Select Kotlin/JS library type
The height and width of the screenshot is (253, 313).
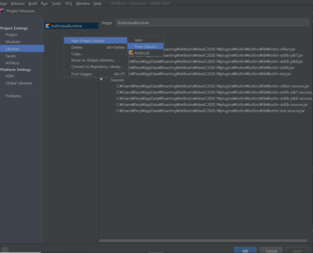pos(145,53)
